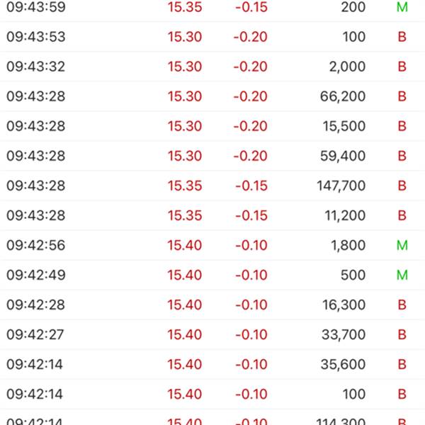
Task: Click the green M marker at 09:42:56
Action: pyautogui.click(x=402, y=245)
